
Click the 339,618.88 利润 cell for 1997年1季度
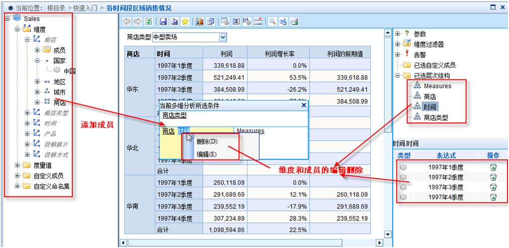[225, 65]
